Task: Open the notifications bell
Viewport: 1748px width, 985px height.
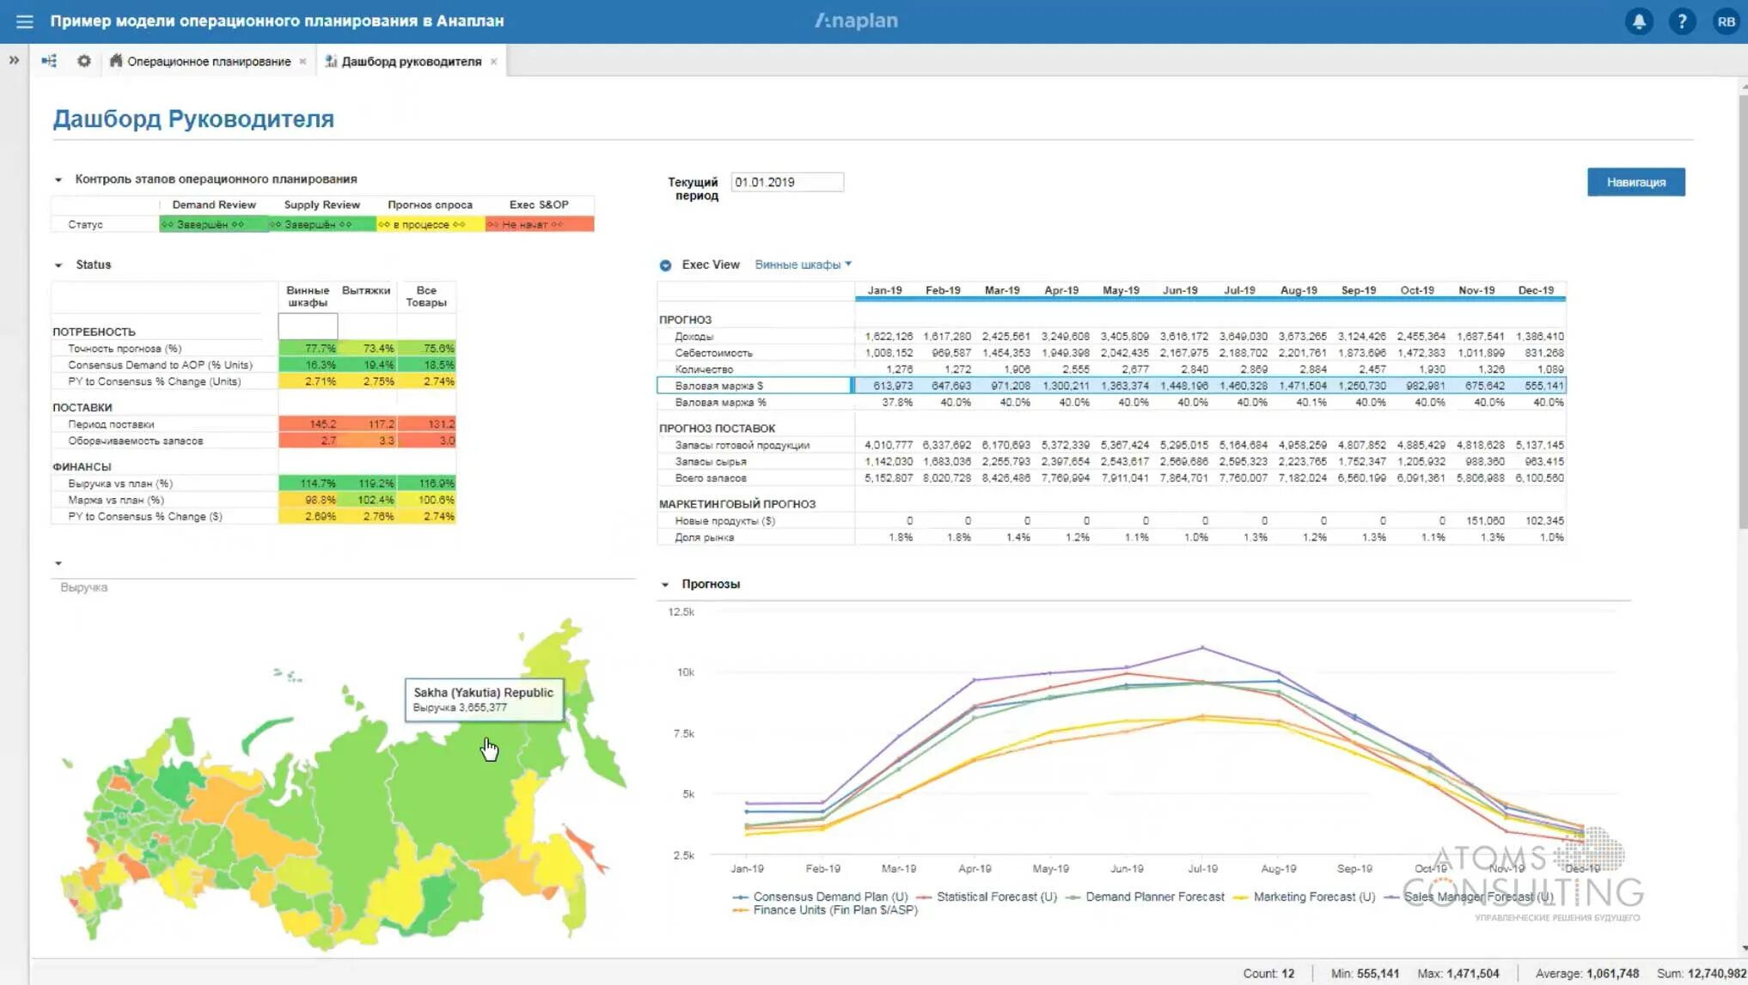Action: 1639,21
